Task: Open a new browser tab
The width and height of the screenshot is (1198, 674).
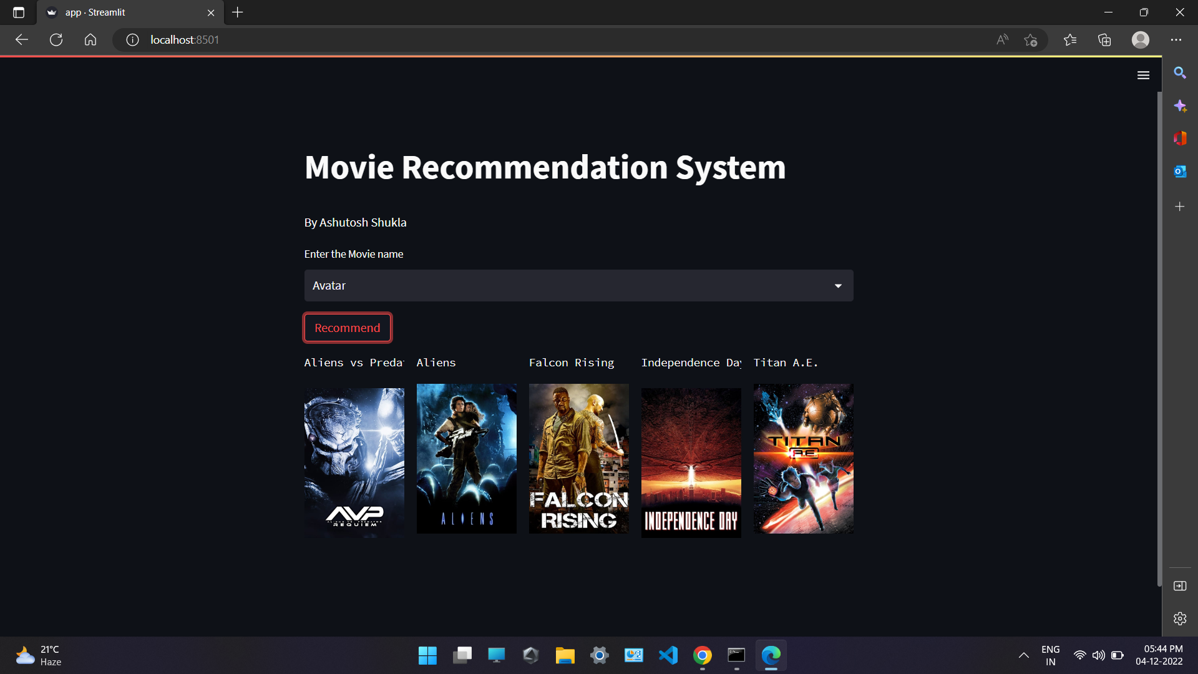Action: 237,12
